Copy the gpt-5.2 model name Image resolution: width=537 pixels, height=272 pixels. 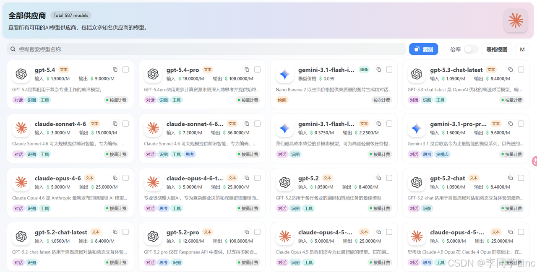[x=378, y=178]
